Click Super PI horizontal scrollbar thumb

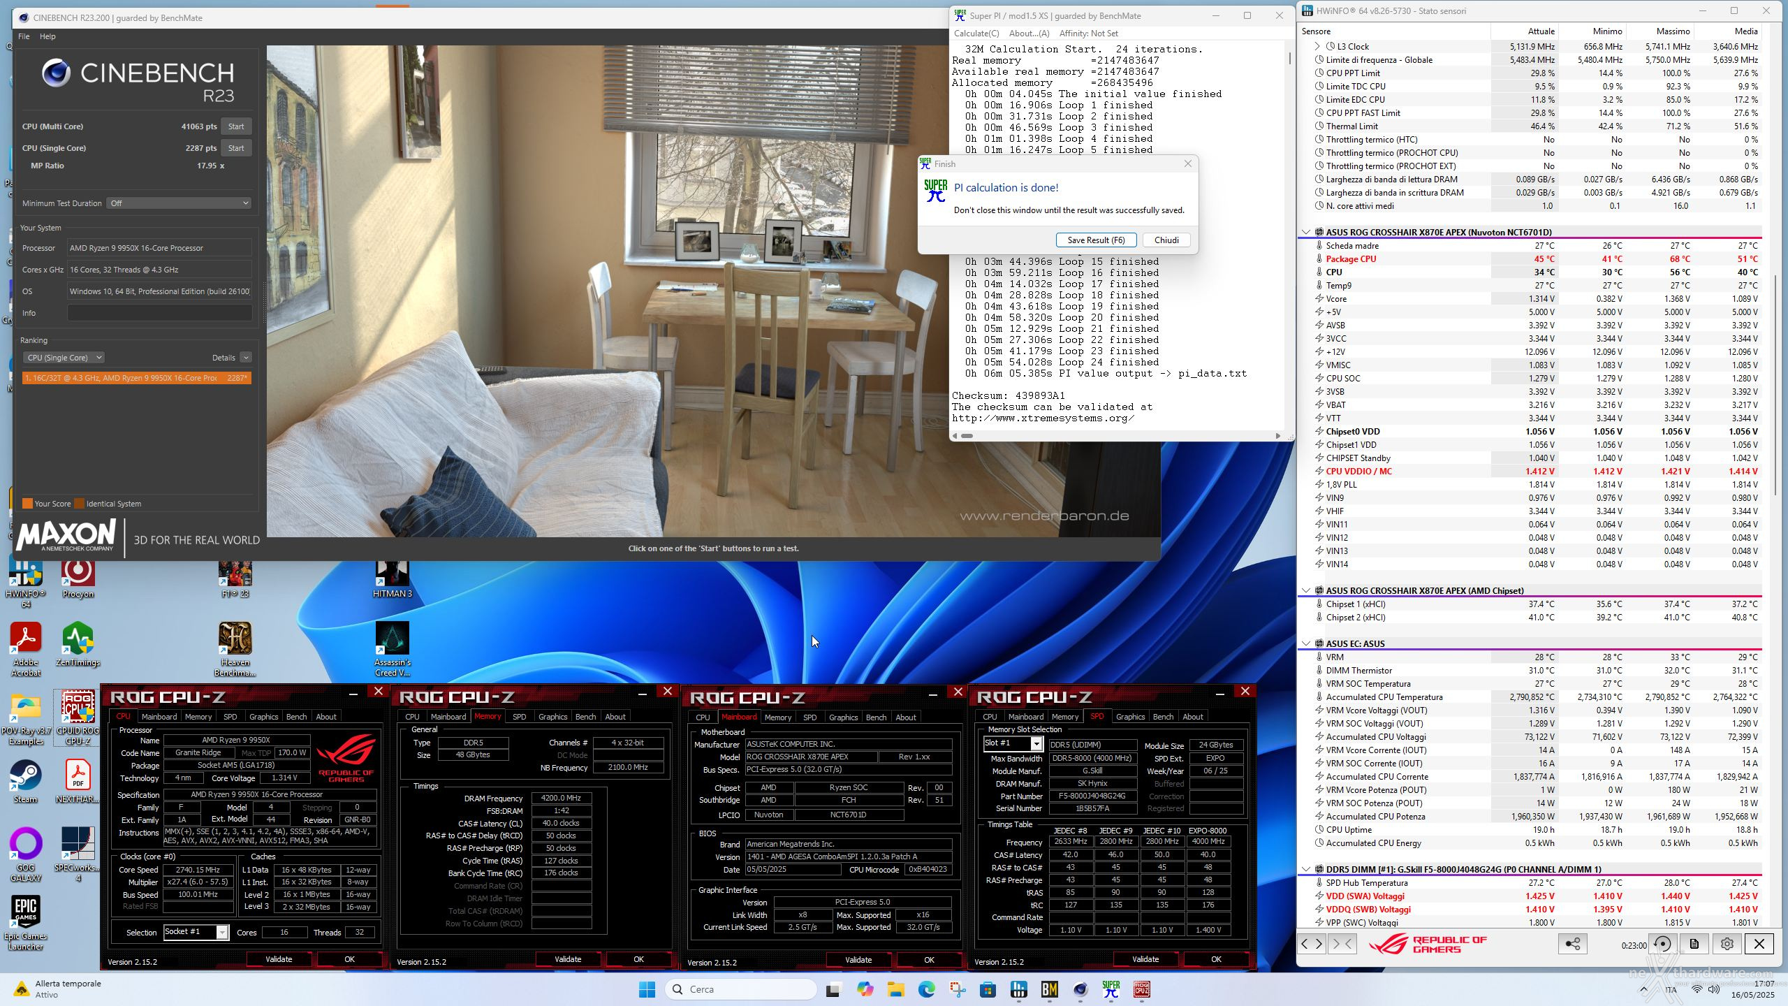[x=967, y=435]
